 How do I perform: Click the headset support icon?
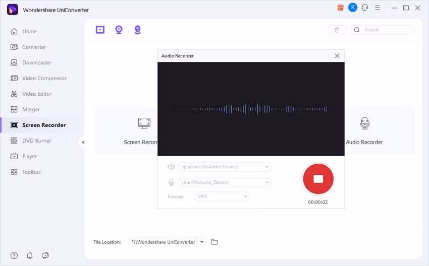point(365,8)
